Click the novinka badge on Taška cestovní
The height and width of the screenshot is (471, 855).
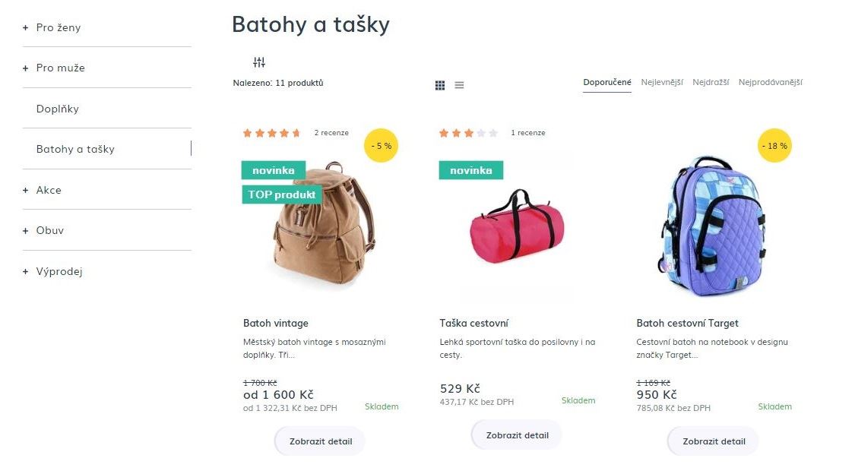point(470,170)
